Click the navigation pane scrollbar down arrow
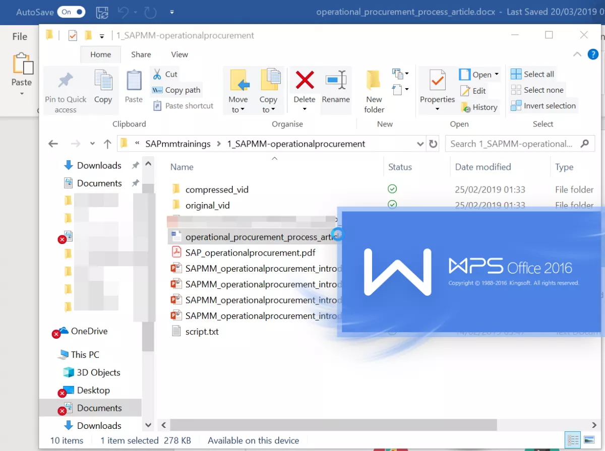605x451 pixels. click(148, 425)
